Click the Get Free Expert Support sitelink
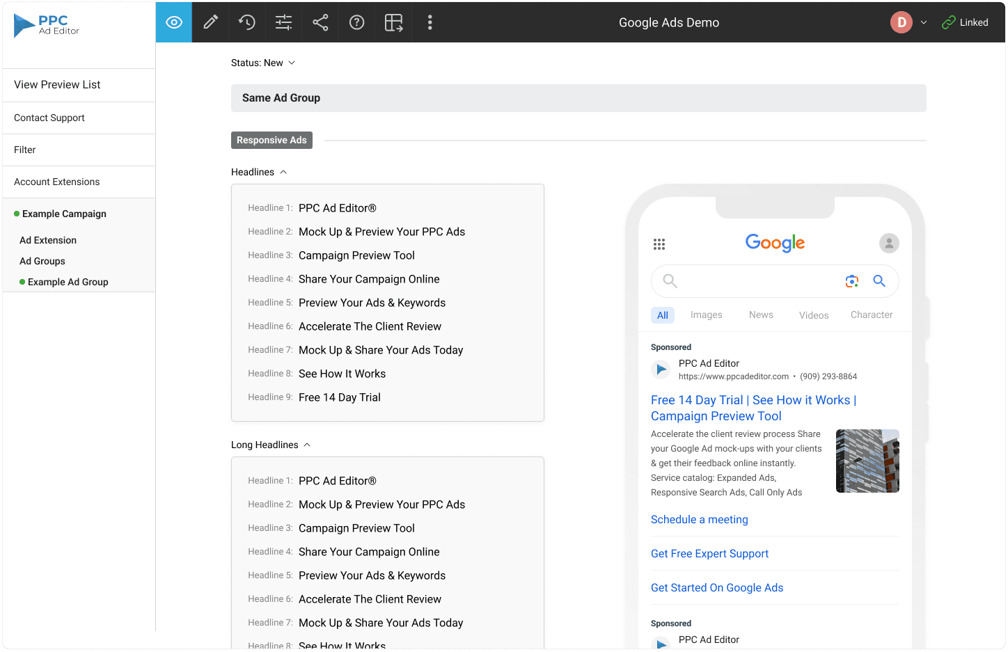This screenshot has width=1008, height=652. [709, 553]
